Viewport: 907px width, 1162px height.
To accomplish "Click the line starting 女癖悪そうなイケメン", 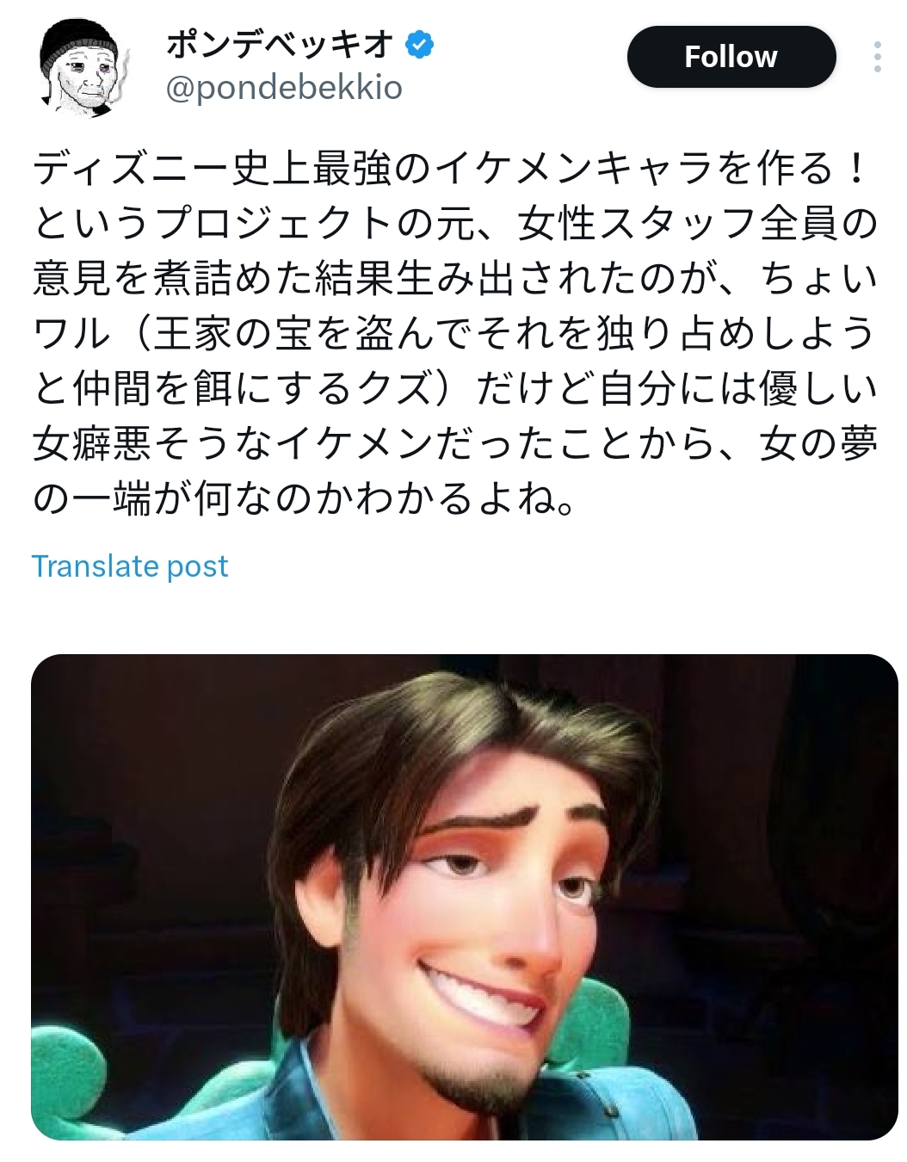I will 455,444.
